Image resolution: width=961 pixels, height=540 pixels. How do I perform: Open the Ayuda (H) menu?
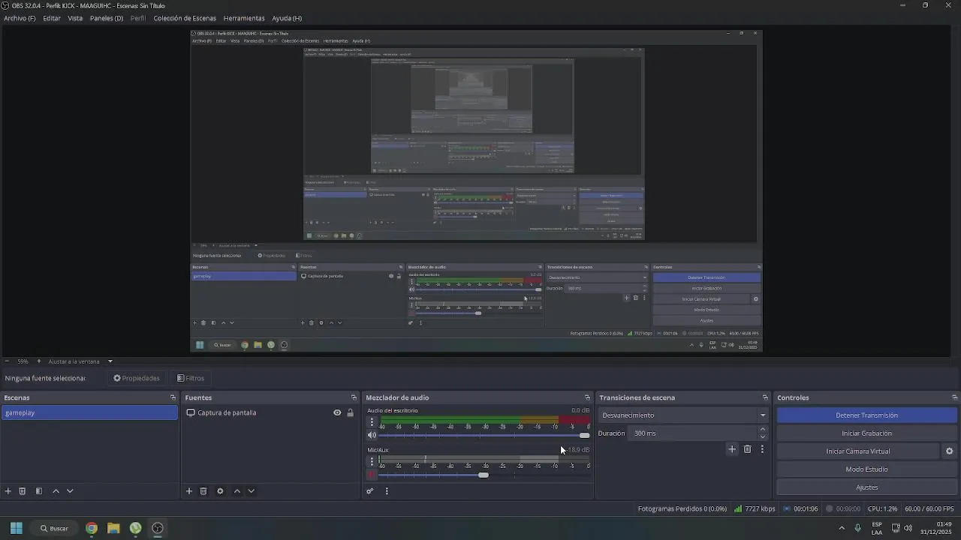click(x=287, y=18)
